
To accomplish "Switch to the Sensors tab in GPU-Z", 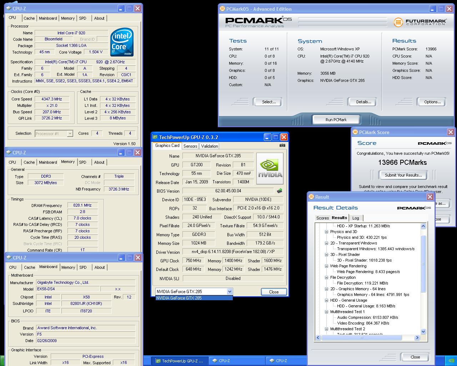I will 190,146.
